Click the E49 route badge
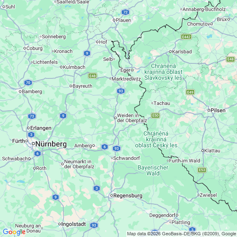This screenshot has height=237, width=237. pos(190,92)
